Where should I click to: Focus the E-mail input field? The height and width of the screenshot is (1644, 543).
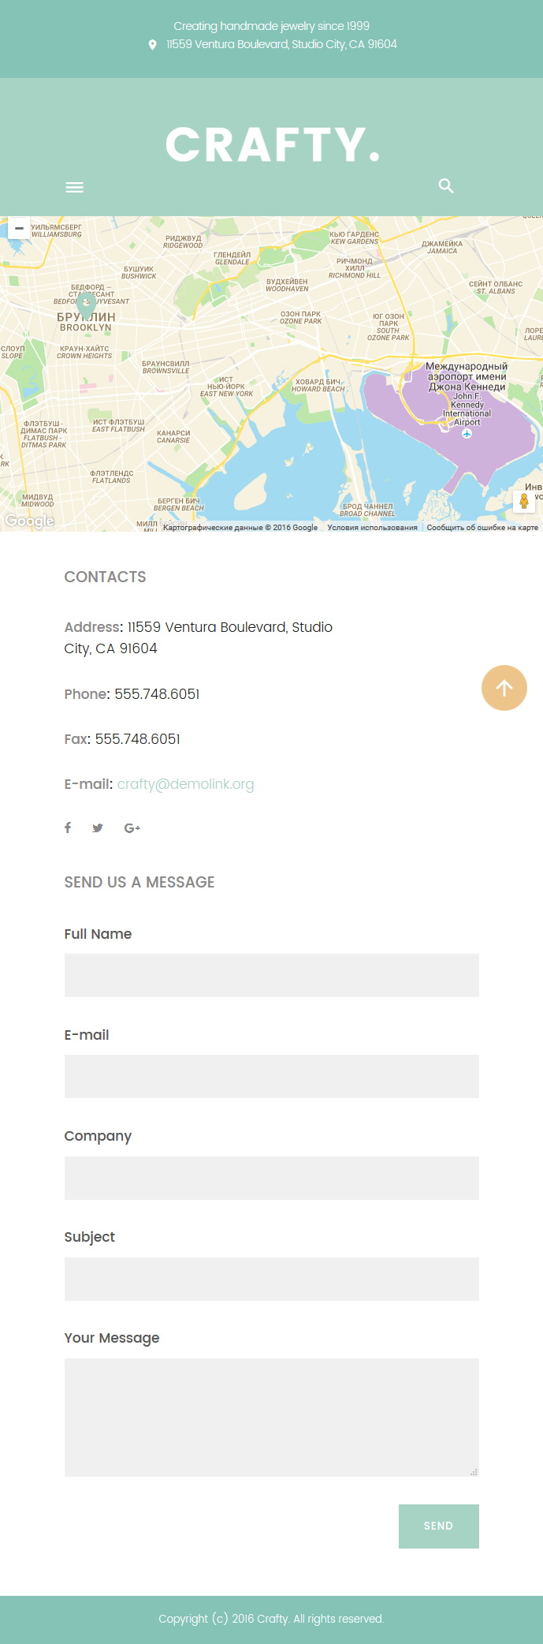click(272, 1076)
